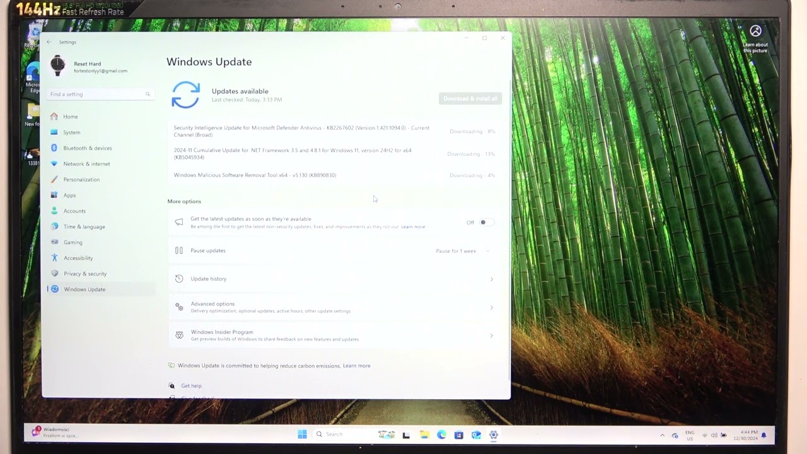Open Advanced options
Image resolution: width=807 pixels, height=454 pixels.
pyautogui.click(x=334, y=307)
